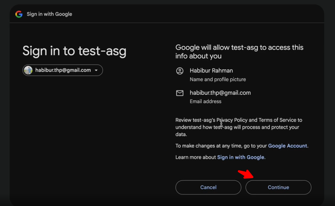
Task: Click the Privacy Policy text
Action: 232,120
